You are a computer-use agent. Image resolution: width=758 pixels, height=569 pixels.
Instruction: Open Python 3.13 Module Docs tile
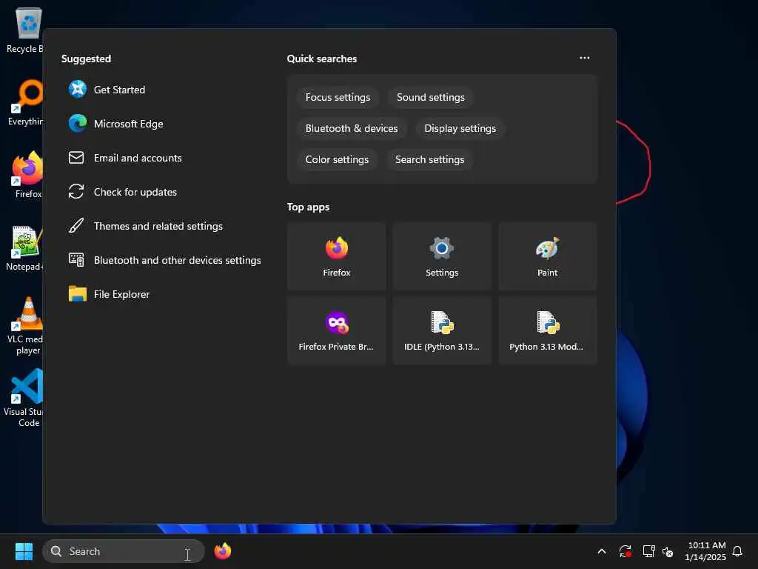coord(547,330)
